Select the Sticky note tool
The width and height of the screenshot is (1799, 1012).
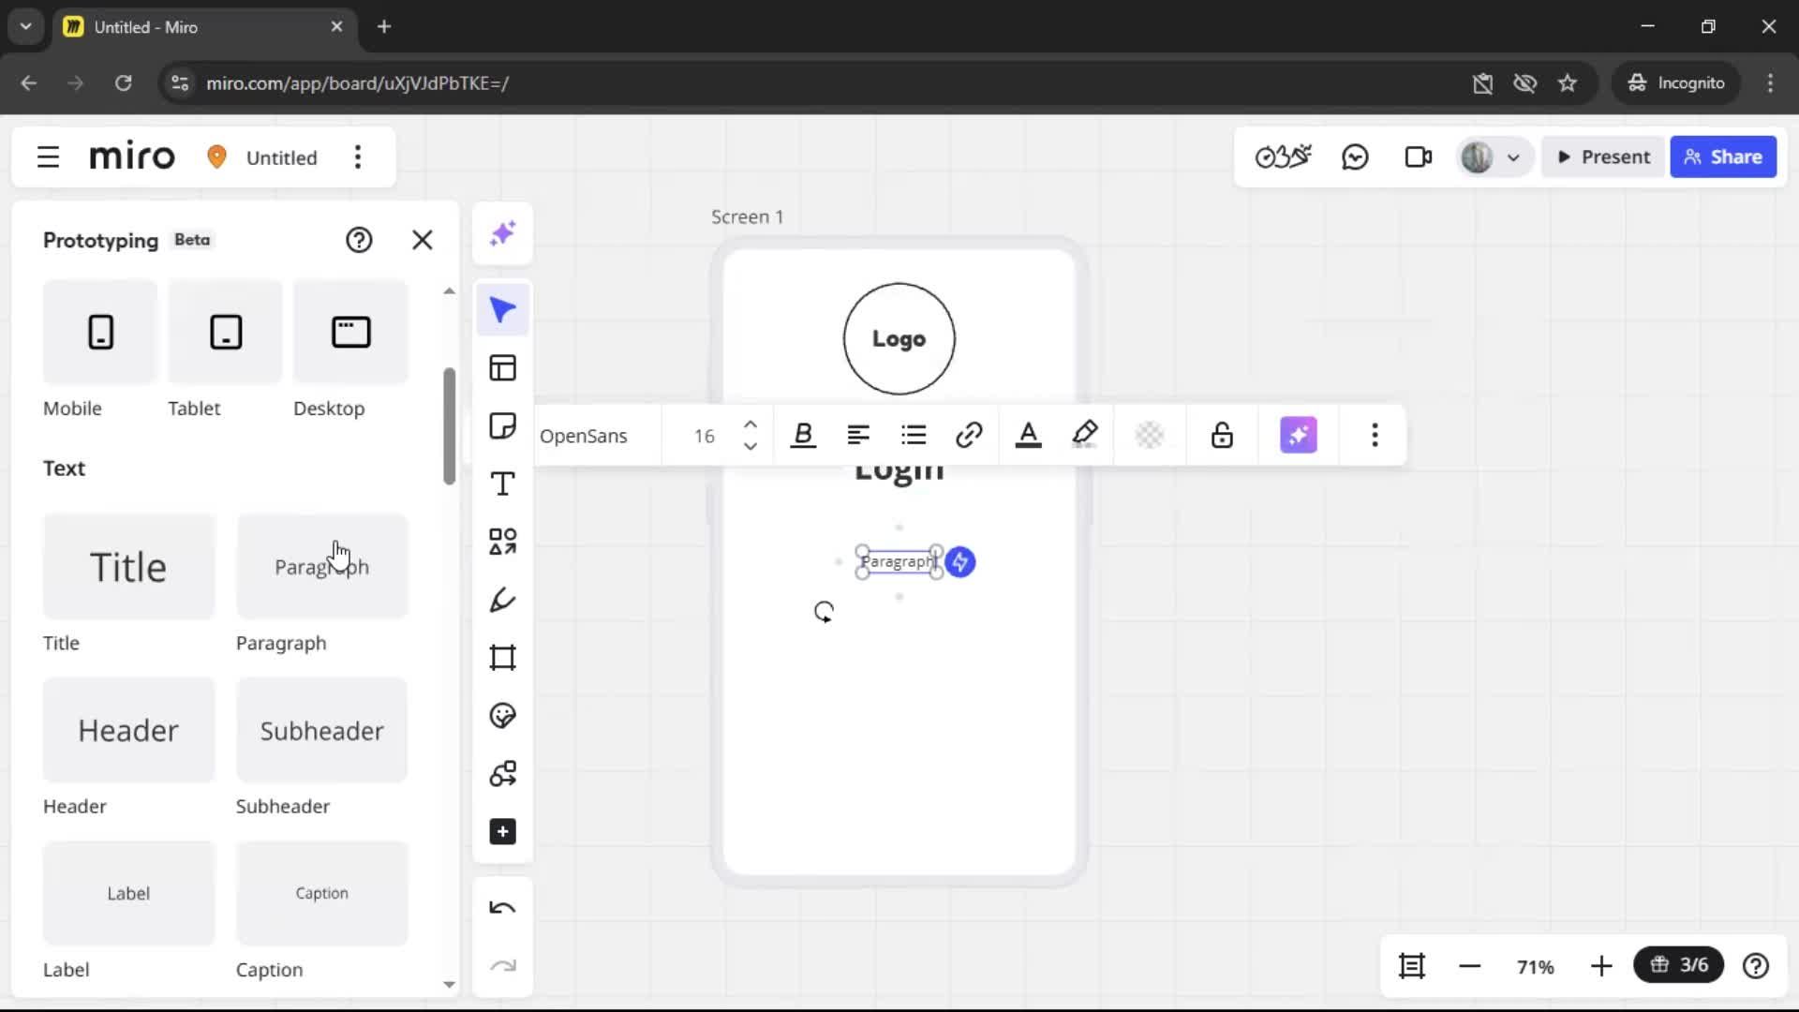coord(503,426)
